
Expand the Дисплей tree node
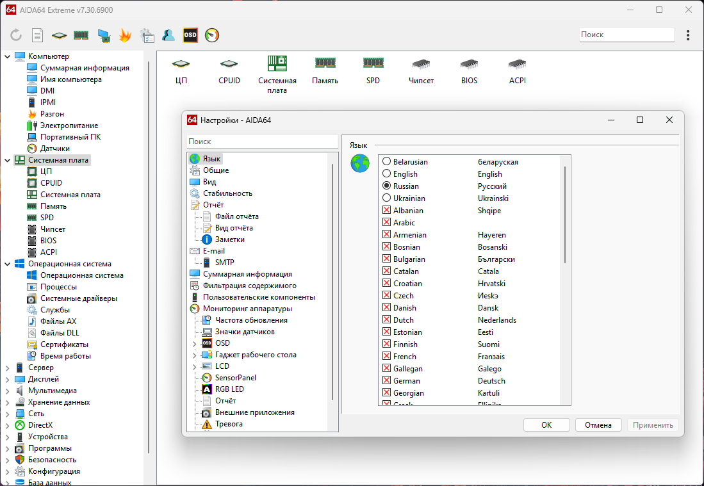click(x=7, y=379)
